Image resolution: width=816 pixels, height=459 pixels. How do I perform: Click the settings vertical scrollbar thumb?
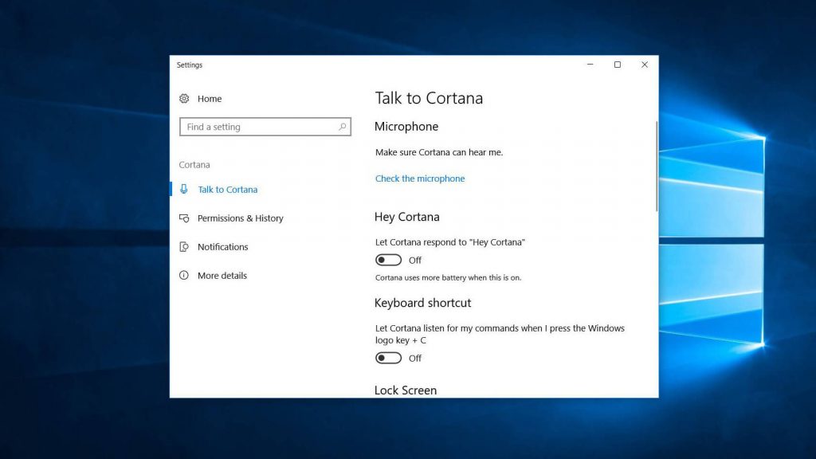pyautogui.click(x=657, y=167)
